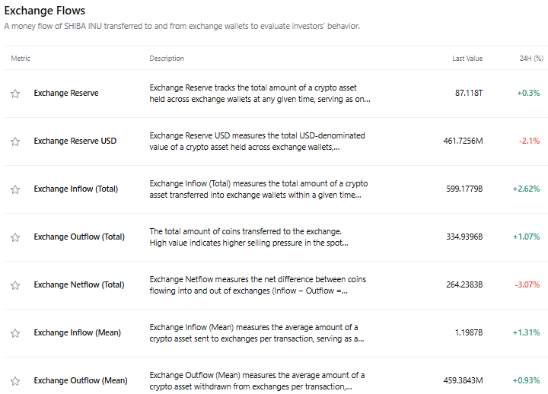Viewport: 548px width, 394px height.
Task: Star the Exchange Reserve metric
Action: point(15,94)
